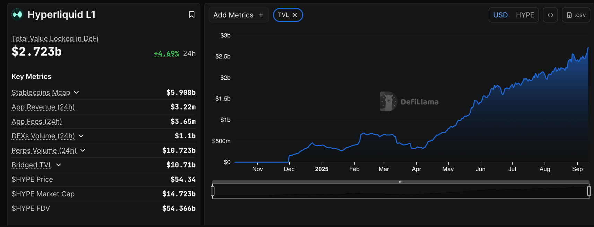This screenshot has height=227, width=594.
Task: Click the App Revenue (24h) label
Action: [43, 107]
